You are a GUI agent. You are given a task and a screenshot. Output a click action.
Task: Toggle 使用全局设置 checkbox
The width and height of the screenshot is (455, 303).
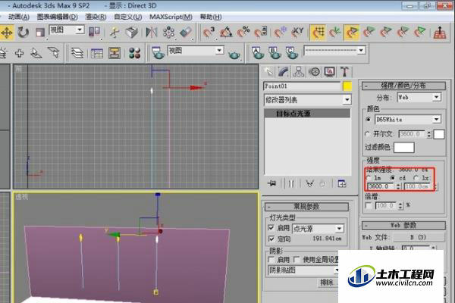click(297, 259)
